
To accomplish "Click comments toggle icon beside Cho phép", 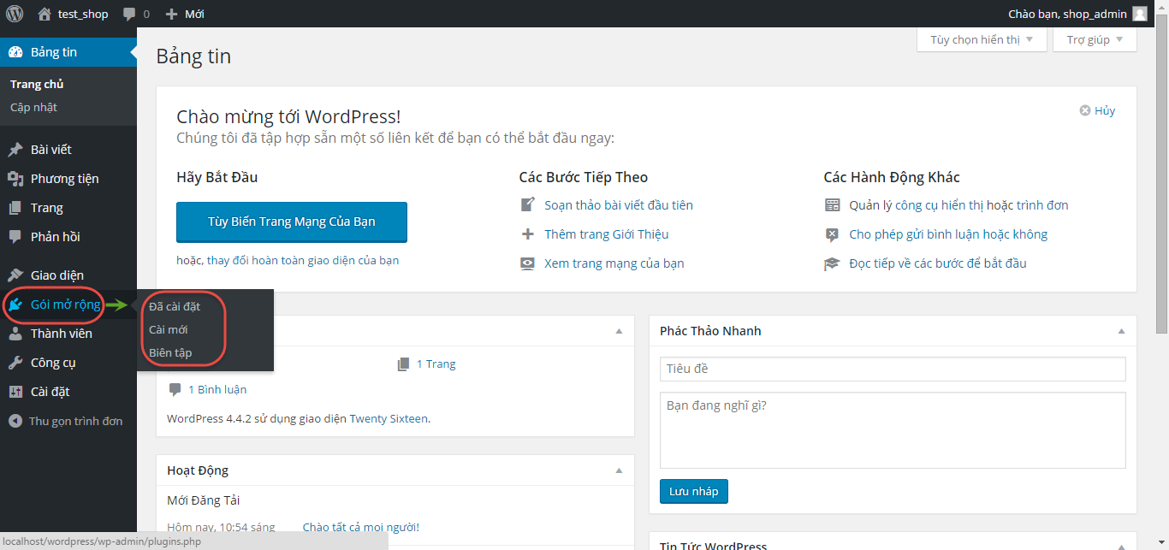I will [x=833, y=234].
